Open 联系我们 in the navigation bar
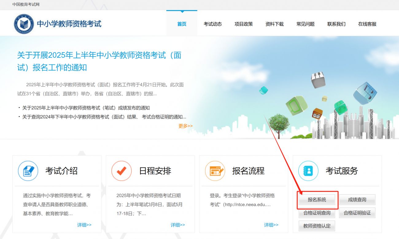The height and width of the screenshot is (239, 399). point(336,24)
